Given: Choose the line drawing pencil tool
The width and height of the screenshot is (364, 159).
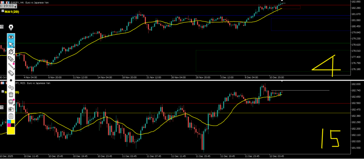Looking at the screenshot, I should (11, 66).
